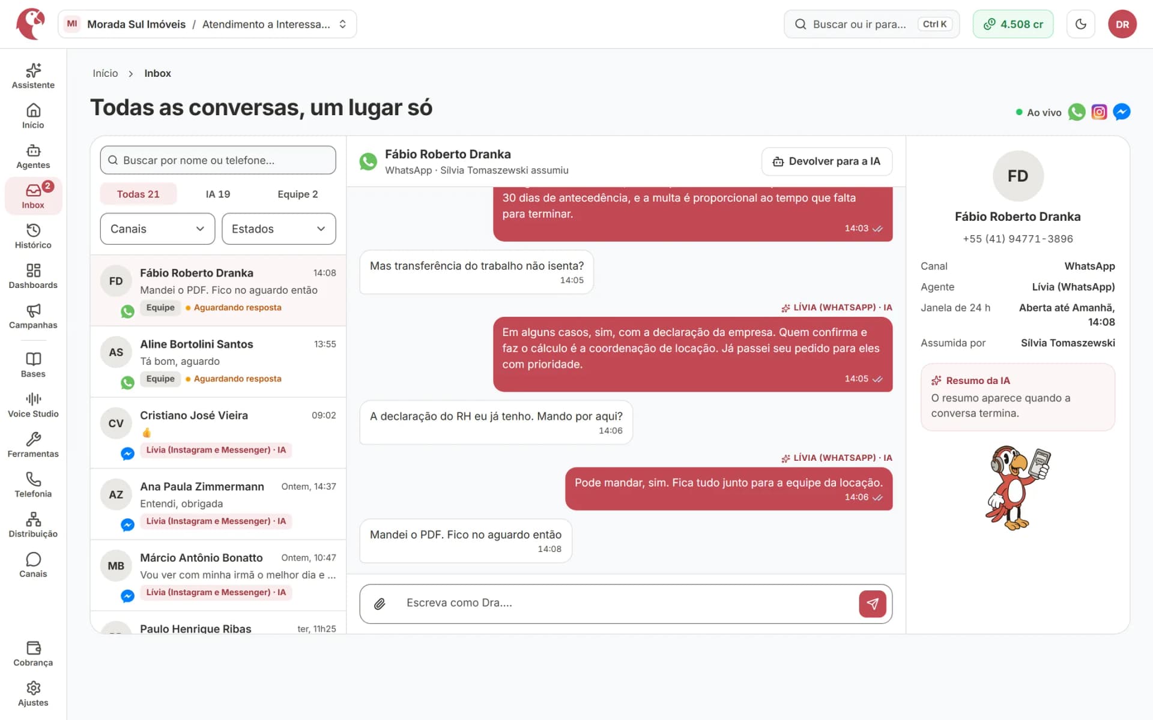Open Márcio Antônio Bonatto conversation
Screen dimensions: 1153x720
point(218,575)
